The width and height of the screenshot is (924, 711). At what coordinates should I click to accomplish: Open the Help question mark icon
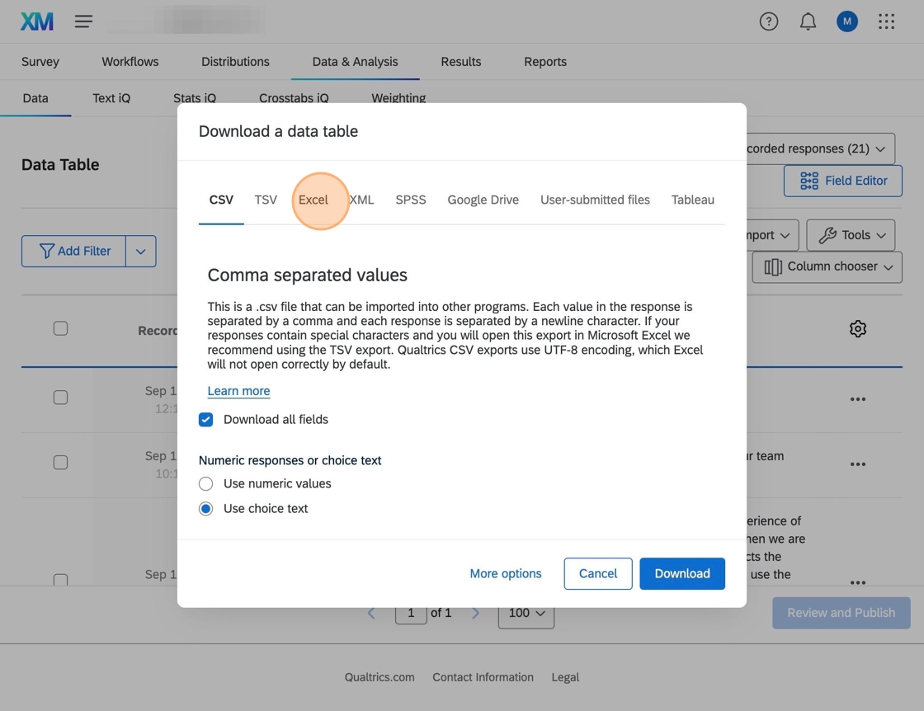(768, 21)
